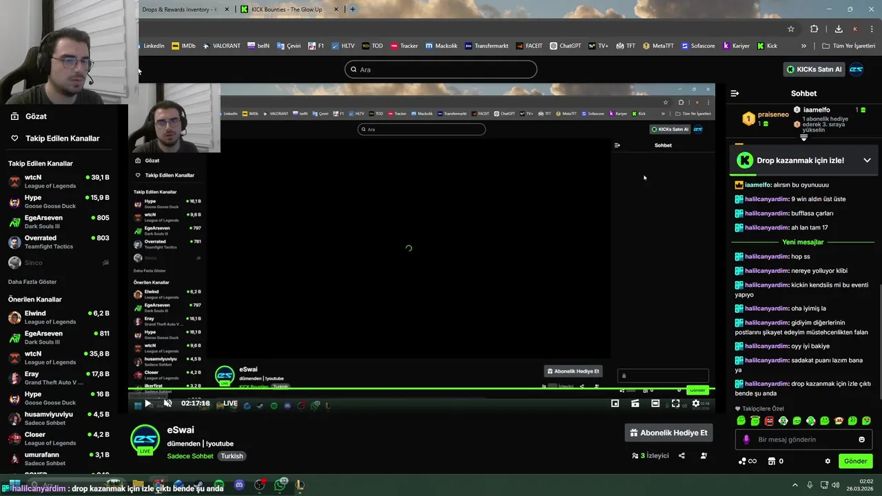The height and width of the screenshot is (496, 882).
Task: Insert the red angry emote
Action: click(769, 421)
